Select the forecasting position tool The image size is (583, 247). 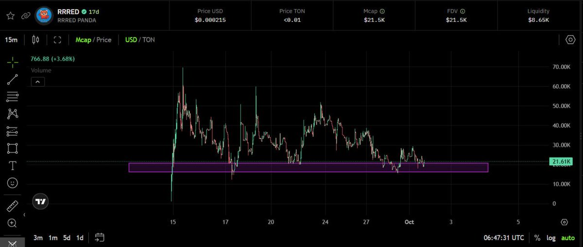[x=13, y=131]
